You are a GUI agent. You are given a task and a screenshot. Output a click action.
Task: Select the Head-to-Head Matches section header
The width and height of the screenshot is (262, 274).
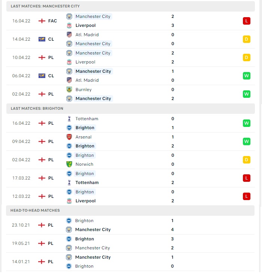click(x=130, y=211)
